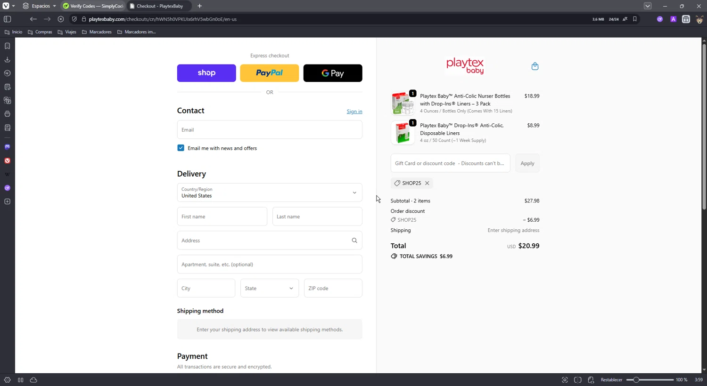Open the Notes panel in sidebar
This screenshot has width=707, height=386.
(7, 87)
